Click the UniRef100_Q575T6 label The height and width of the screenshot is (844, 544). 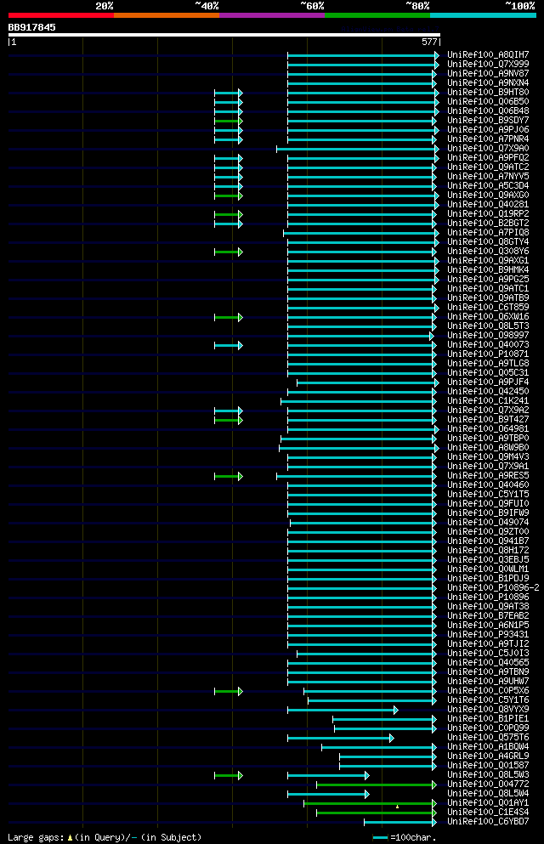(488, 738)
